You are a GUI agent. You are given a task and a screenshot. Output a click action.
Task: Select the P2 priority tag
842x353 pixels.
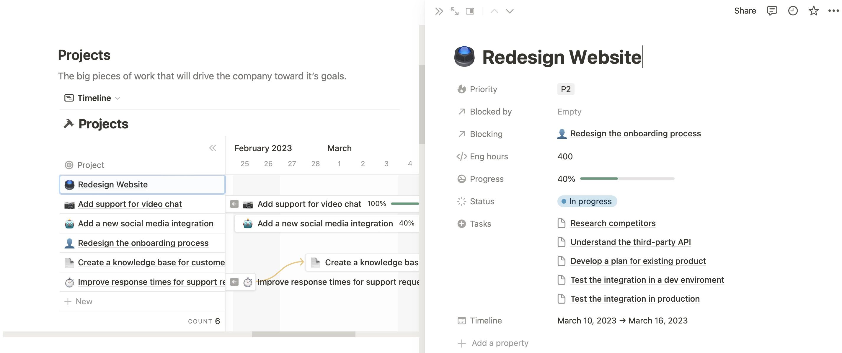[565, 89]
